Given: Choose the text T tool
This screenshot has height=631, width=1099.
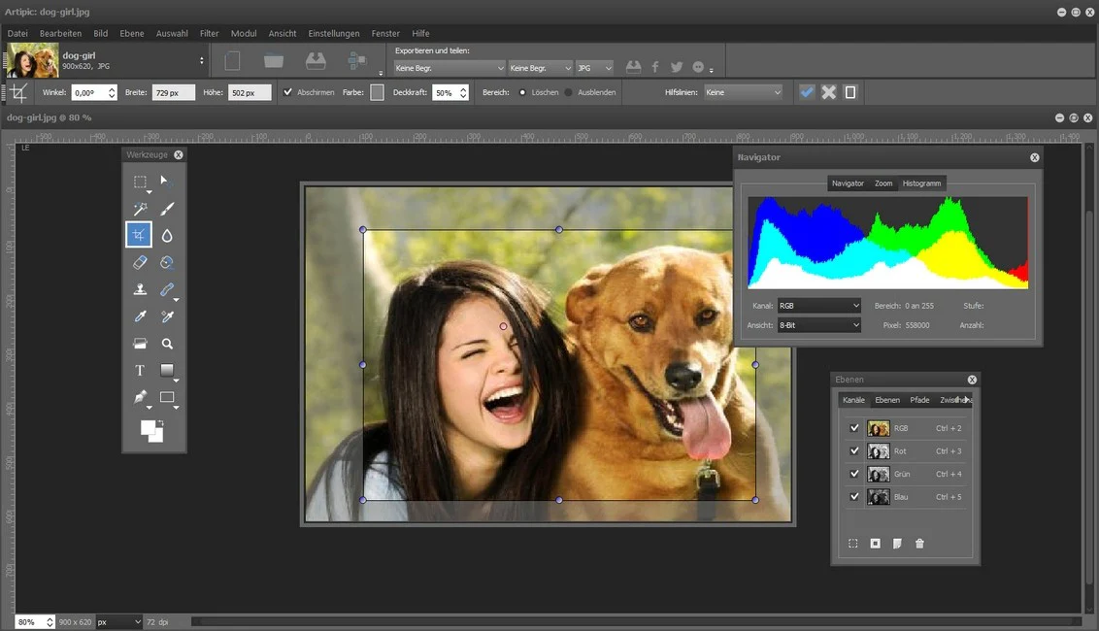Looking at the screenshot, I should [x=140, y=370].
